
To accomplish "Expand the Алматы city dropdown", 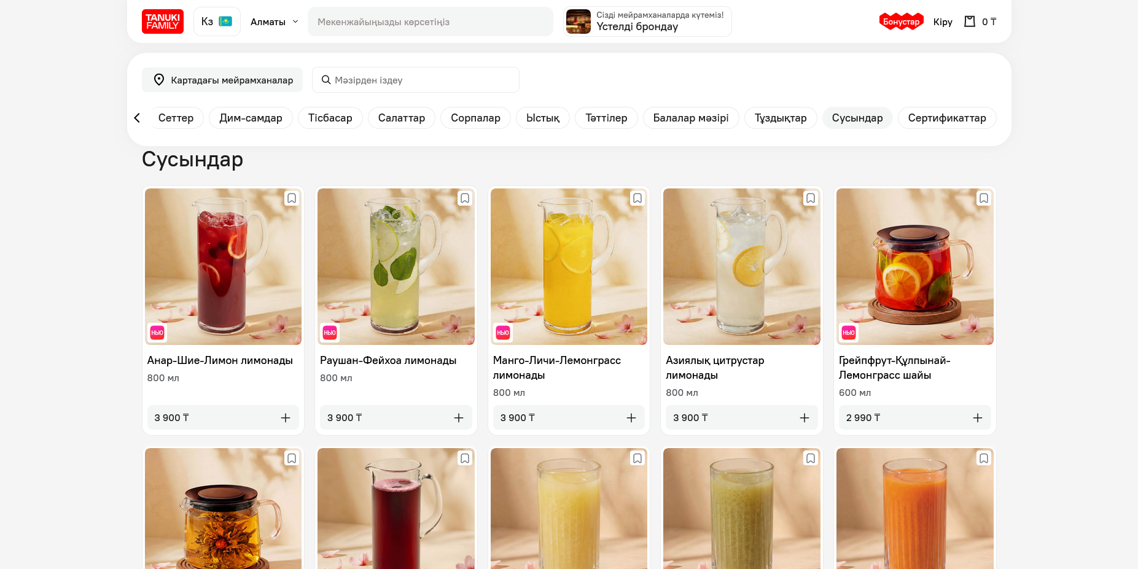I will [x=275, y=21].
